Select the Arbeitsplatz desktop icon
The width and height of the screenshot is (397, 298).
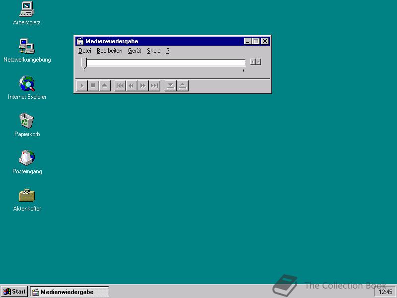(x=27, y=13)
